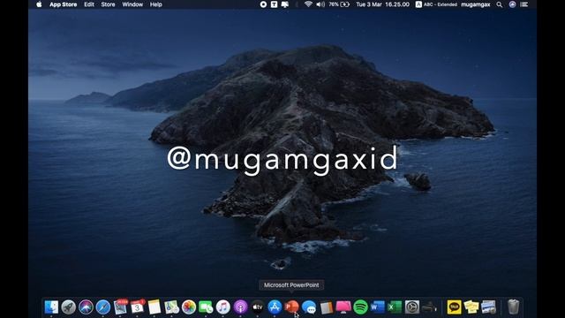Open blue App Store icon in Dock
Viewport: 565px width, 318px height.
click(275, 307)
